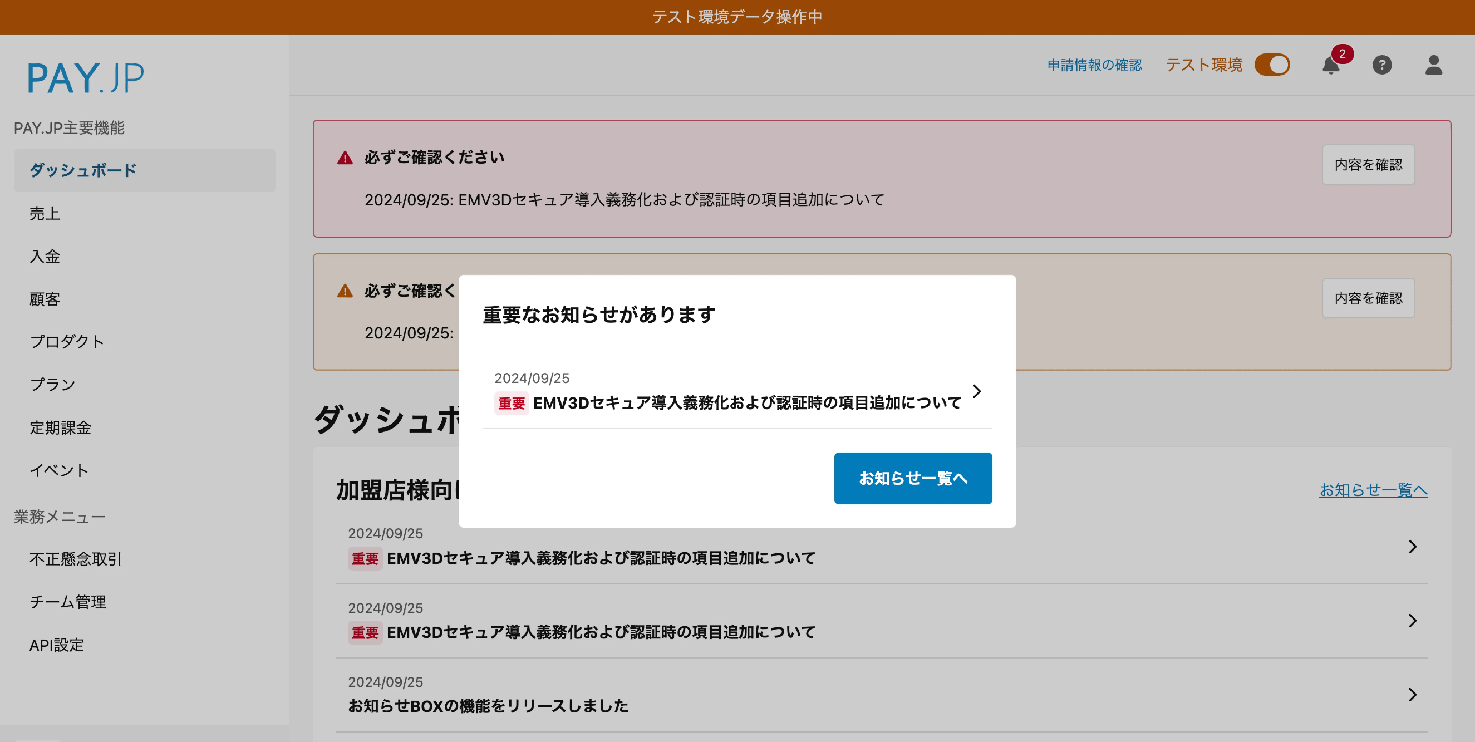The width and height of the screenshot is (1475, 742).
Task: Toggle the テスト環境 switch
Action: pos(1272,65)
